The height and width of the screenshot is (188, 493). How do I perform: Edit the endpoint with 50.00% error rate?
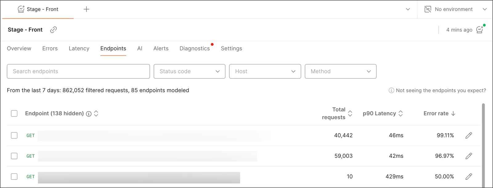(469, 177)
